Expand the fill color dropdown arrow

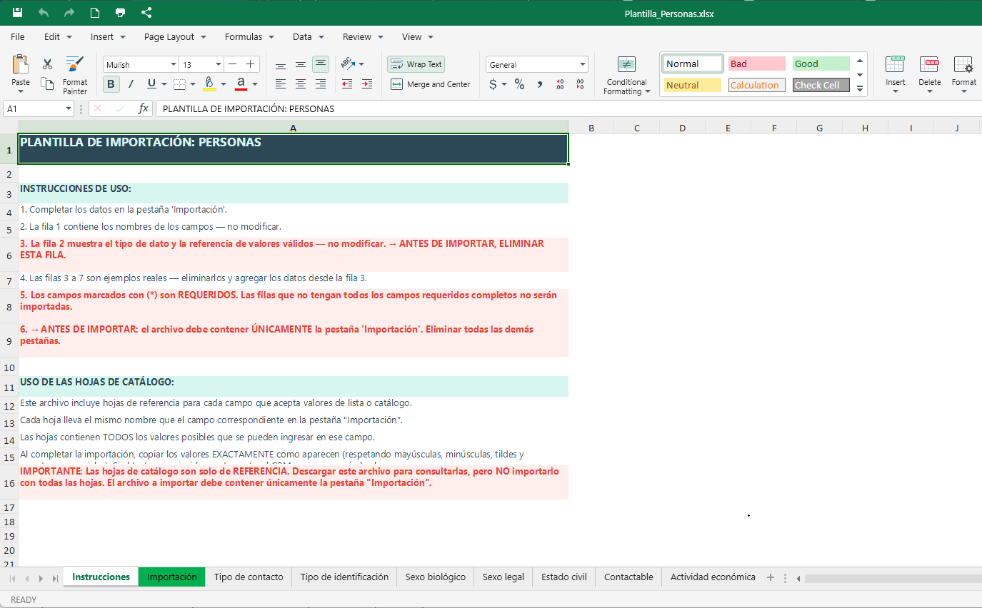224,84
